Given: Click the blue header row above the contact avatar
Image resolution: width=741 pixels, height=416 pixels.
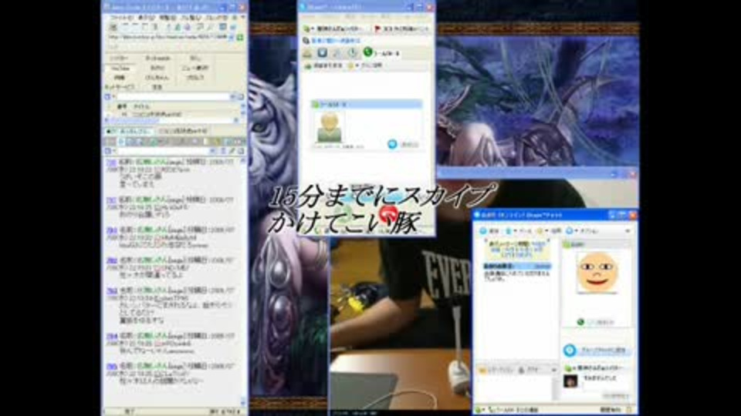Looking at the screenshot, I should (366, 104).
